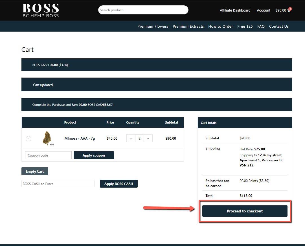
Task: Increase Mimosa quantity with plus button
Action: tap(148, 138)
